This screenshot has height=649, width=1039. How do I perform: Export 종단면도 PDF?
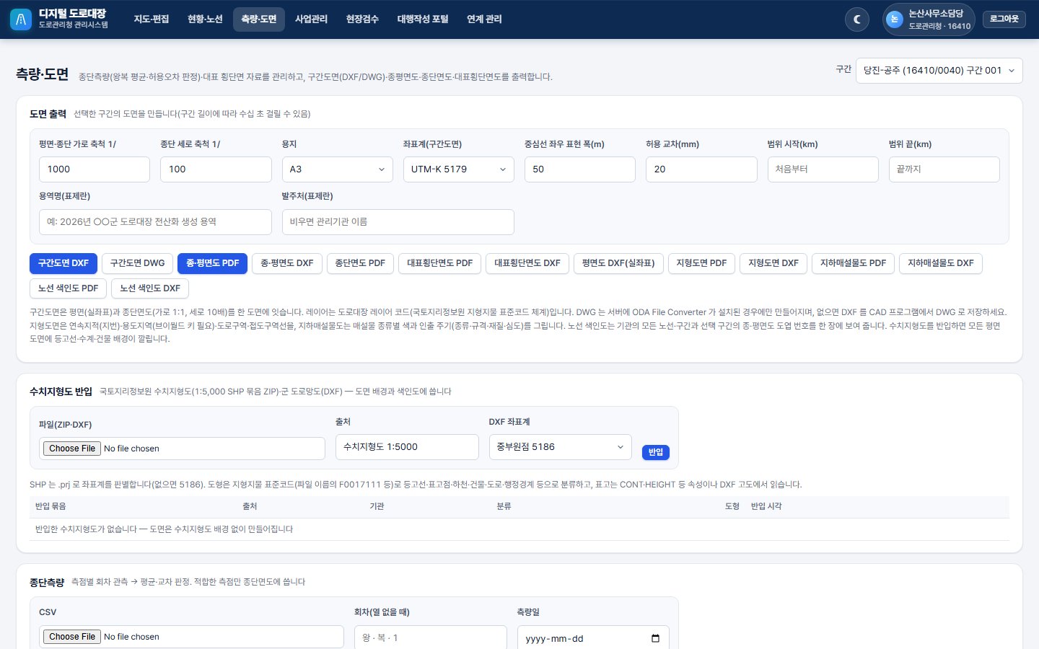(360, 263)
